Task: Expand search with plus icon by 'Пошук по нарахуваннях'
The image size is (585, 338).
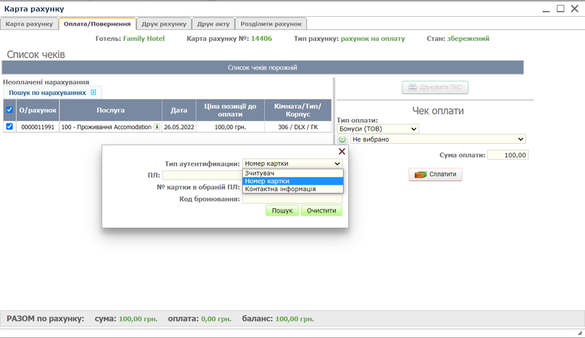Action: point(93,93)
